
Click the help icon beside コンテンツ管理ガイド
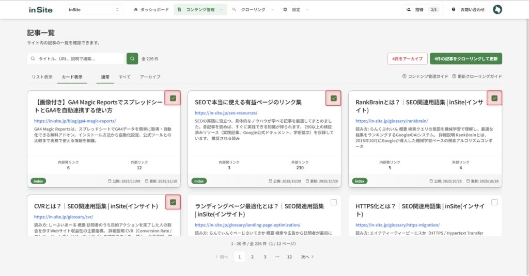click(404, 76)
